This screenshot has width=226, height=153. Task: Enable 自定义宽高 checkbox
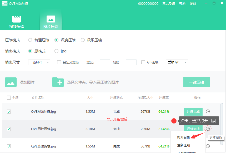[x=59, y=62]
